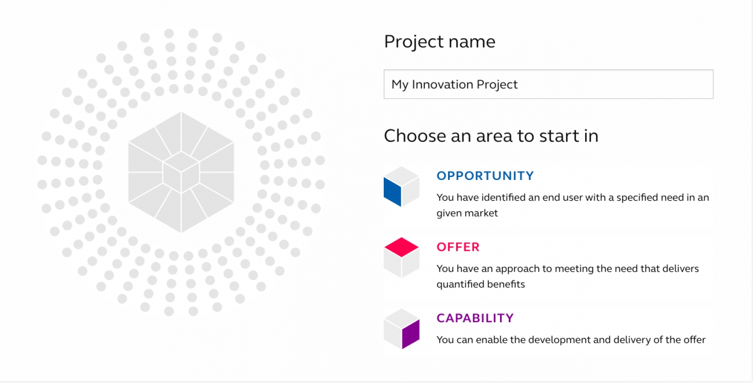Click the 'Project name' label
753x383 pixels.
coord(440,42)
